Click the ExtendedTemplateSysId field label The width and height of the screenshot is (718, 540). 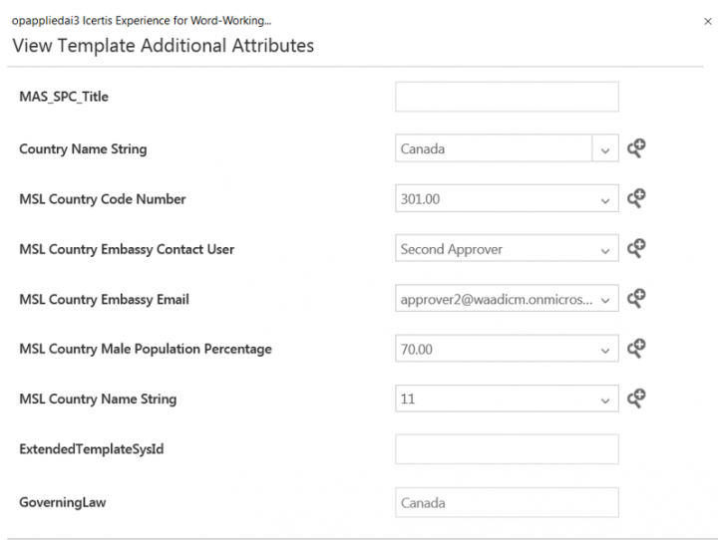point(91,449)
